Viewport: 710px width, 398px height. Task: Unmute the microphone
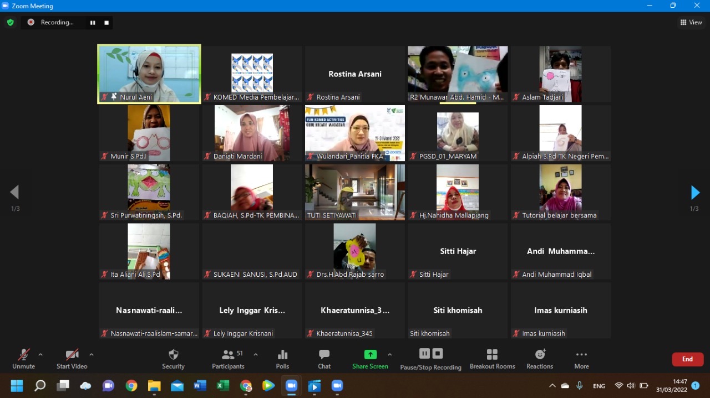pyautogui.click(x=23, y=359)
